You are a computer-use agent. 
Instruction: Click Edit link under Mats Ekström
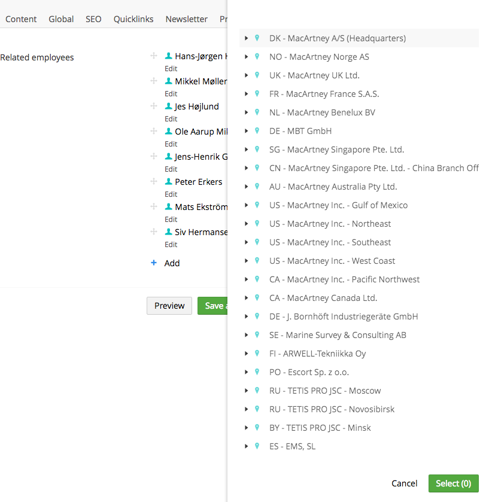(171, 220)
